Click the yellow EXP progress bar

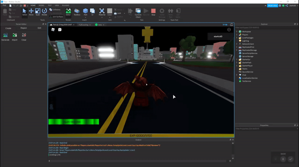[x=141, y=136]
